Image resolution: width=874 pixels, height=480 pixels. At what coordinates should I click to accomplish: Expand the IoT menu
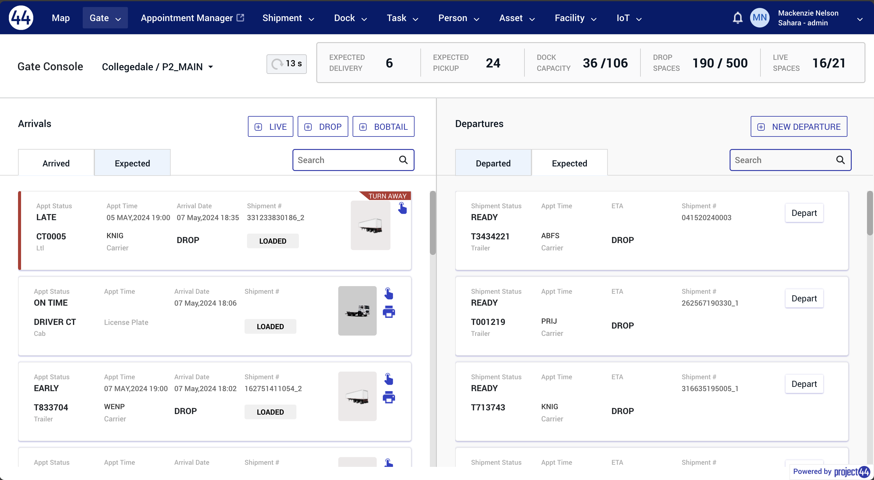click(629, 18)
